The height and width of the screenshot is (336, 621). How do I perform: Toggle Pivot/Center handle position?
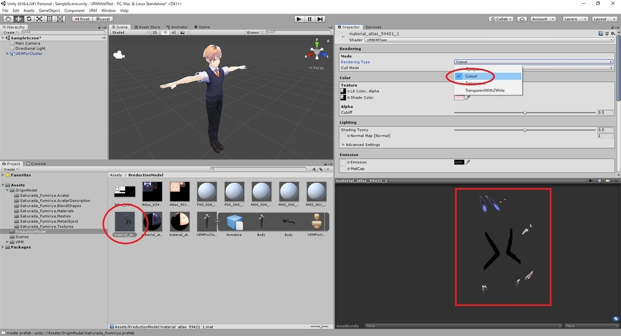[82, 19]
